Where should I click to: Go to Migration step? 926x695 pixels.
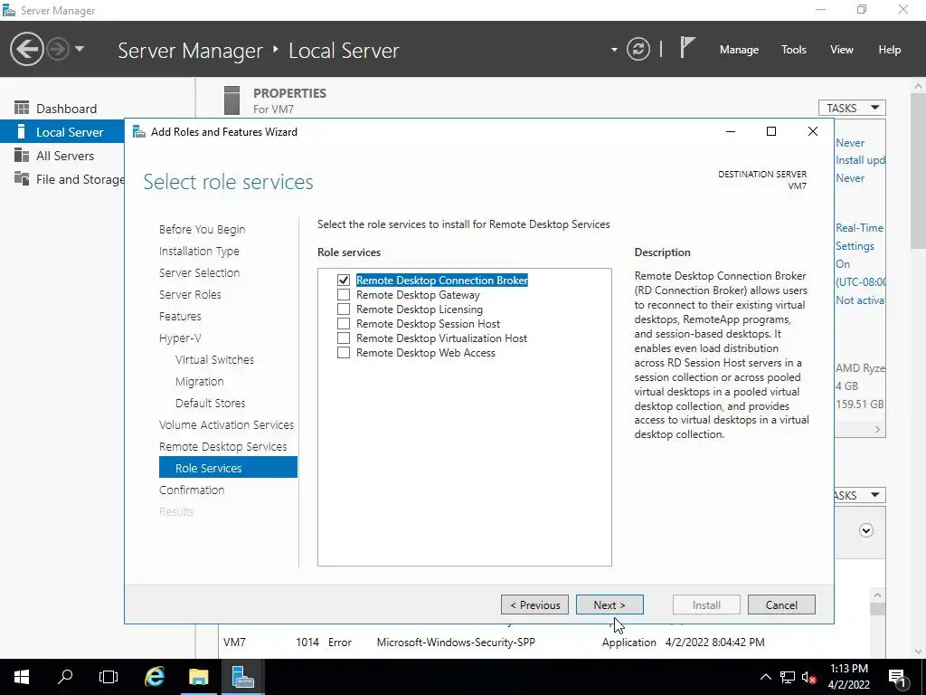tap(199, 381)
